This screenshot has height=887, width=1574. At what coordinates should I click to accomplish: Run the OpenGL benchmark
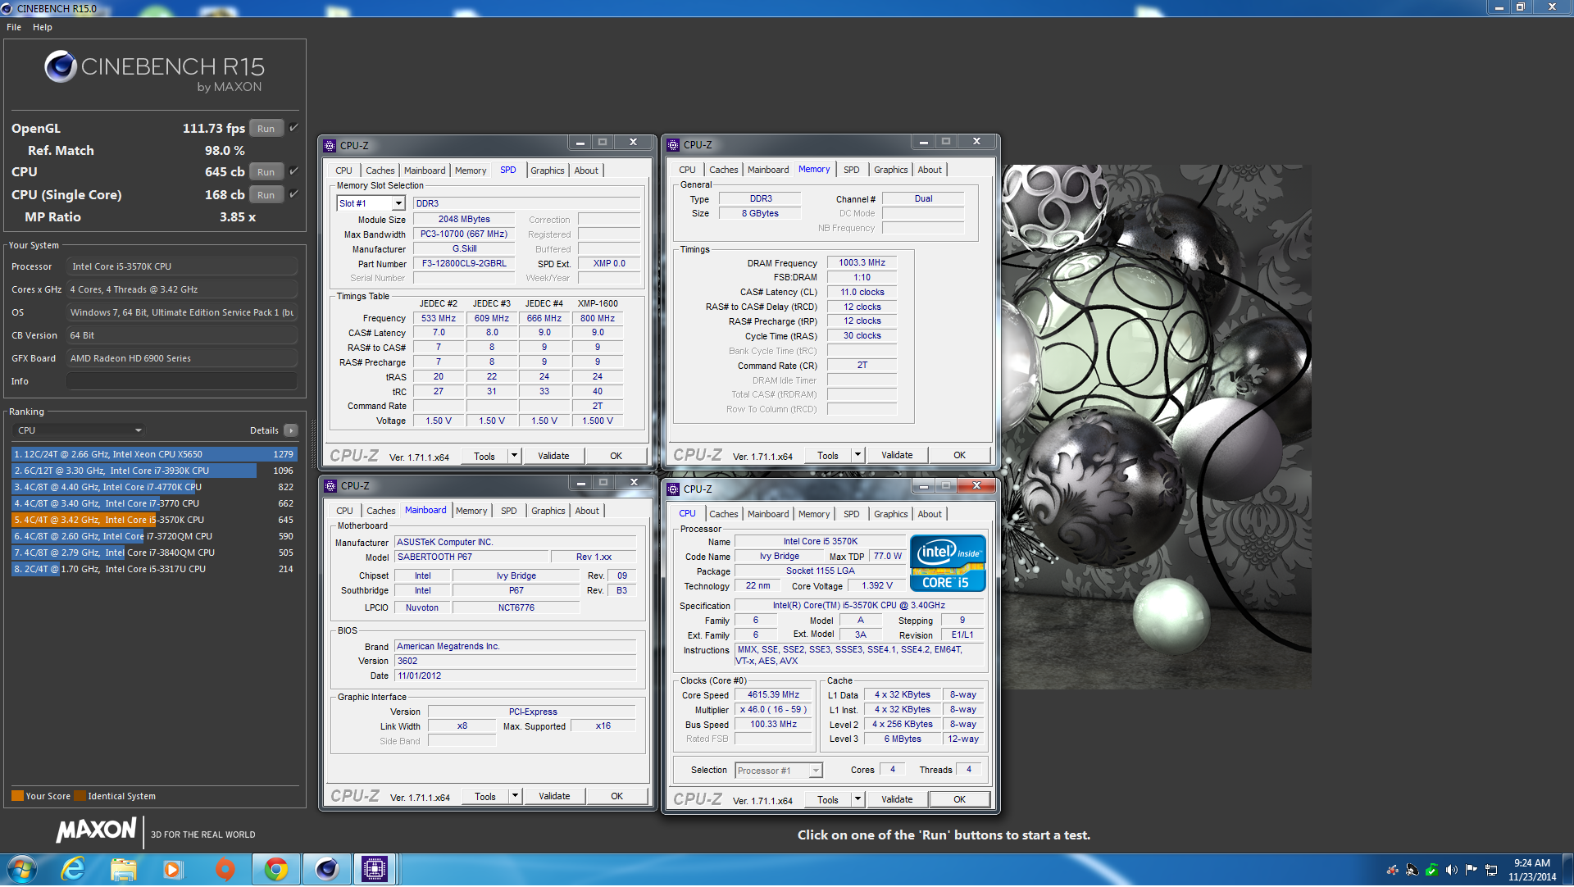[266, 129]
